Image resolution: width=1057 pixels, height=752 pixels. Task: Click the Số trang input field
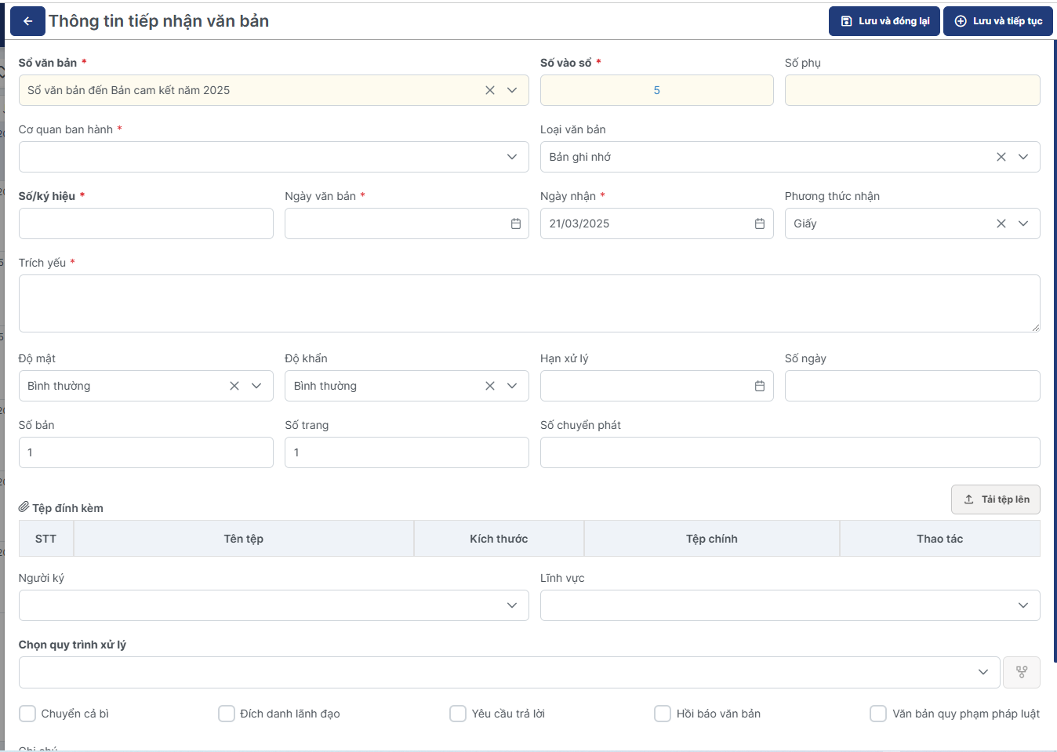[407, 452]
